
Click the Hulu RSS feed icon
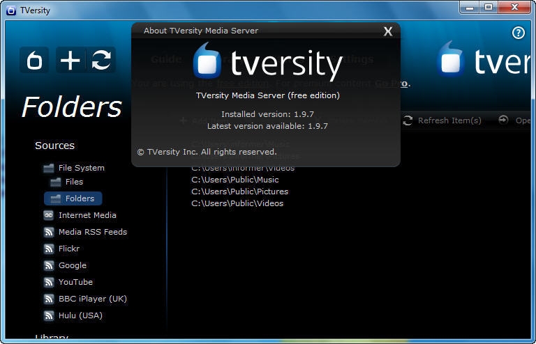click(49, 315)
